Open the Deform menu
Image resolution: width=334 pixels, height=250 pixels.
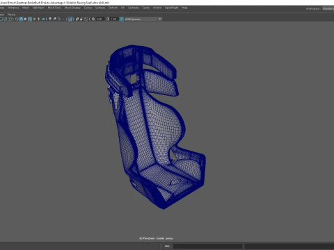[113, 8]
